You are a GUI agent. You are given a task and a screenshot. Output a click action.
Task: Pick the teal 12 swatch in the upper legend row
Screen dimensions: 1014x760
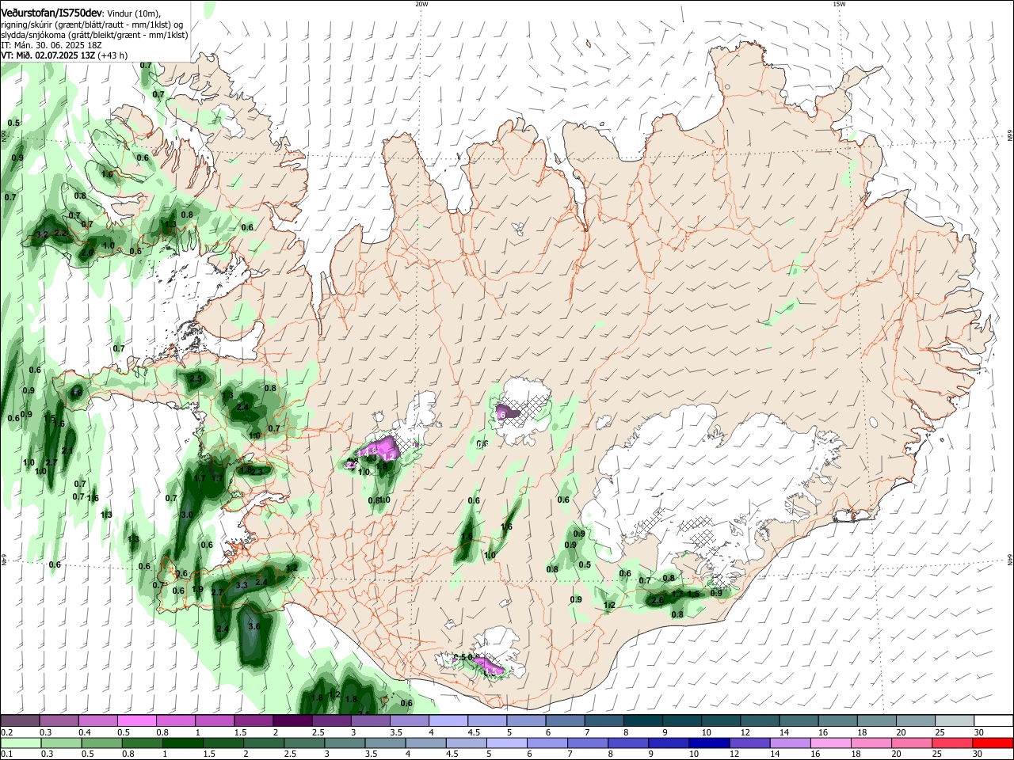(x=760, y=721)
